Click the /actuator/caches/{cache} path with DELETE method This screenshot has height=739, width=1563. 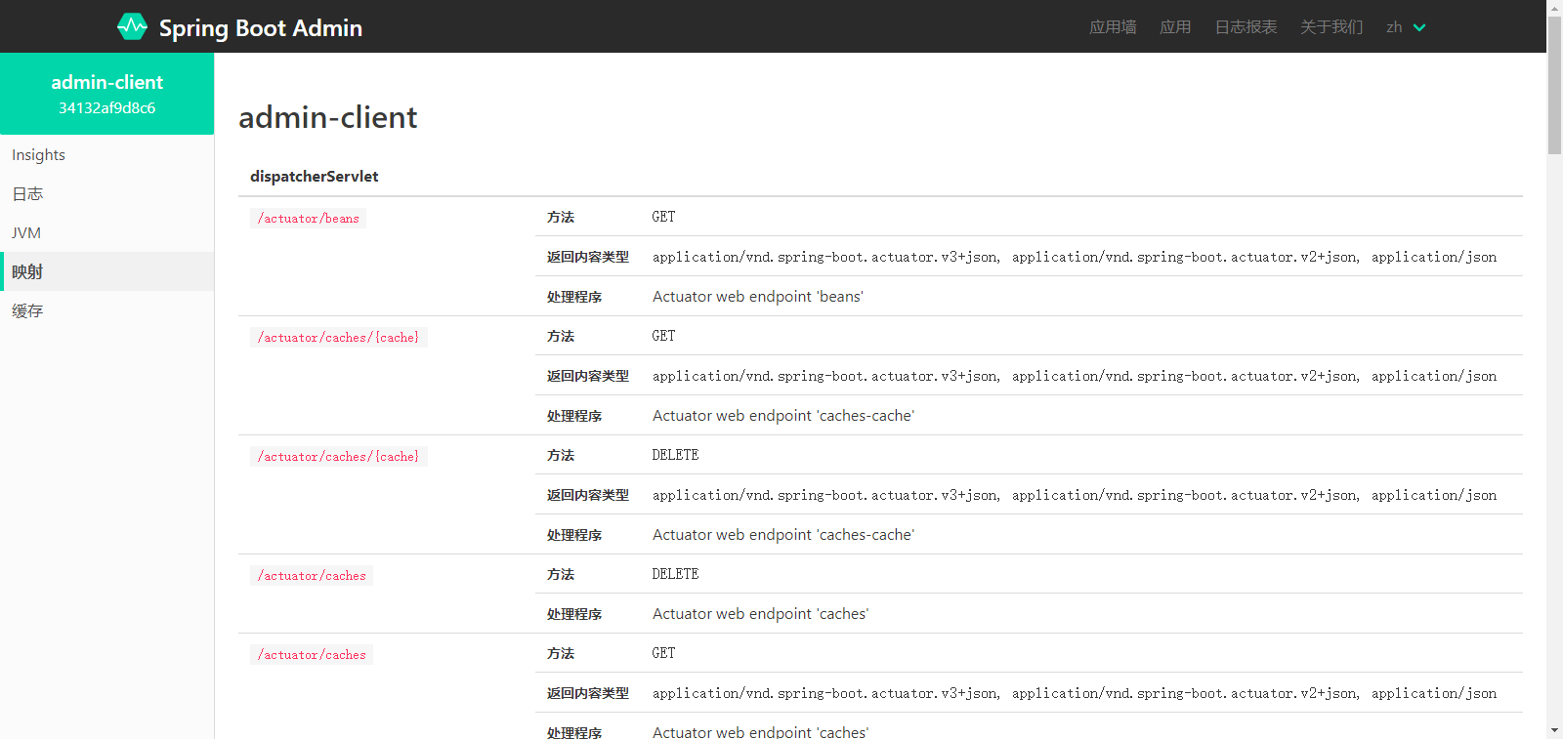click(x=338, y=456)
